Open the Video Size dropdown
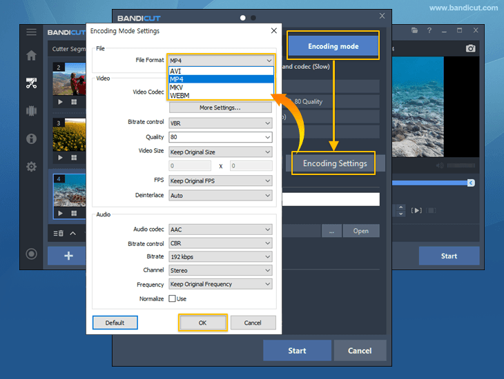The image size is (504, 379). [x=220, y=152]
